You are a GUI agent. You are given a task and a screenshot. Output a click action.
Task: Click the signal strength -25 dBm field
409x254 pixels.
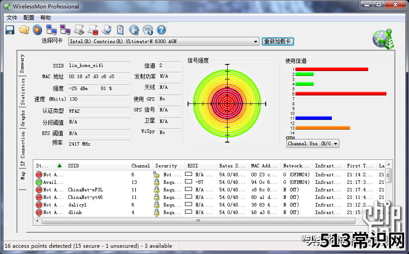(83, 88)
